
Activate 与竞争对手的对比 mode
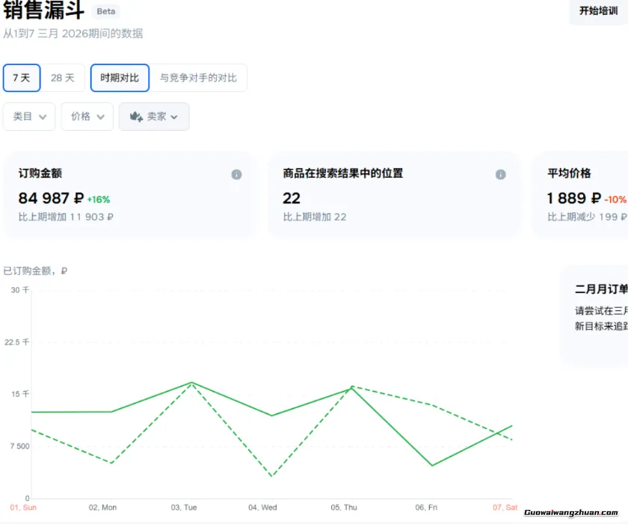click(x=200, y=77)
